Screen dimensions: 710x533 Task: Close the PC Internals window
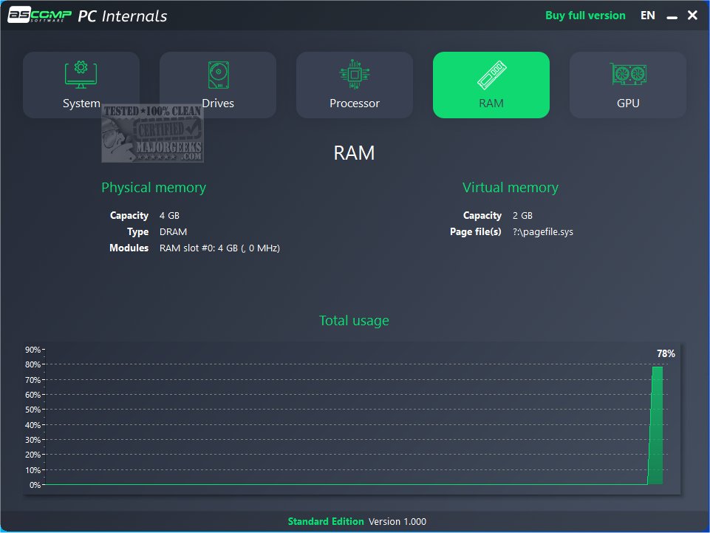[x=692, y=16]
